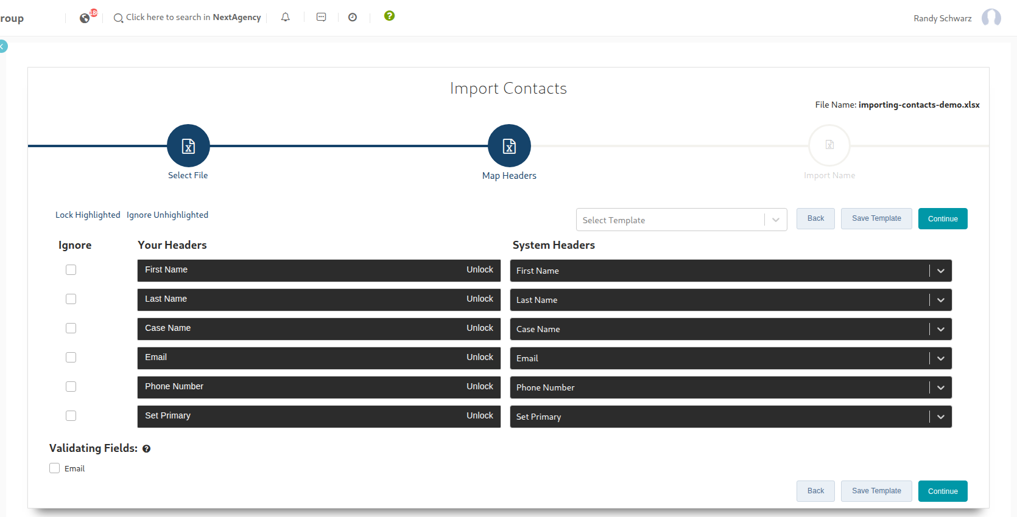Image resolution: width=1017 pixels, height=517 pixels.
Task: Open the bell alerts icon
Action: [286, 17]
